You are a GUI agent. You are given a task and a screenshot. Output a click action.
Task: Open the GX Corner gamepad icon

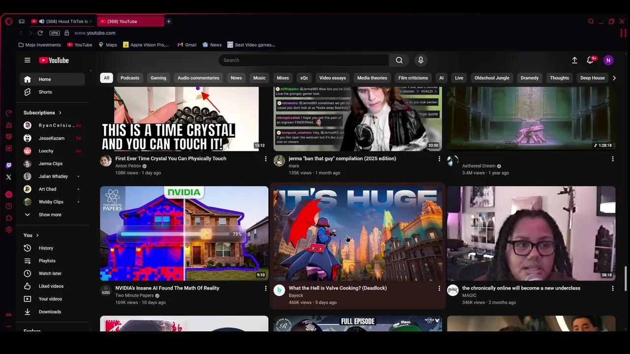coord(22,21)
